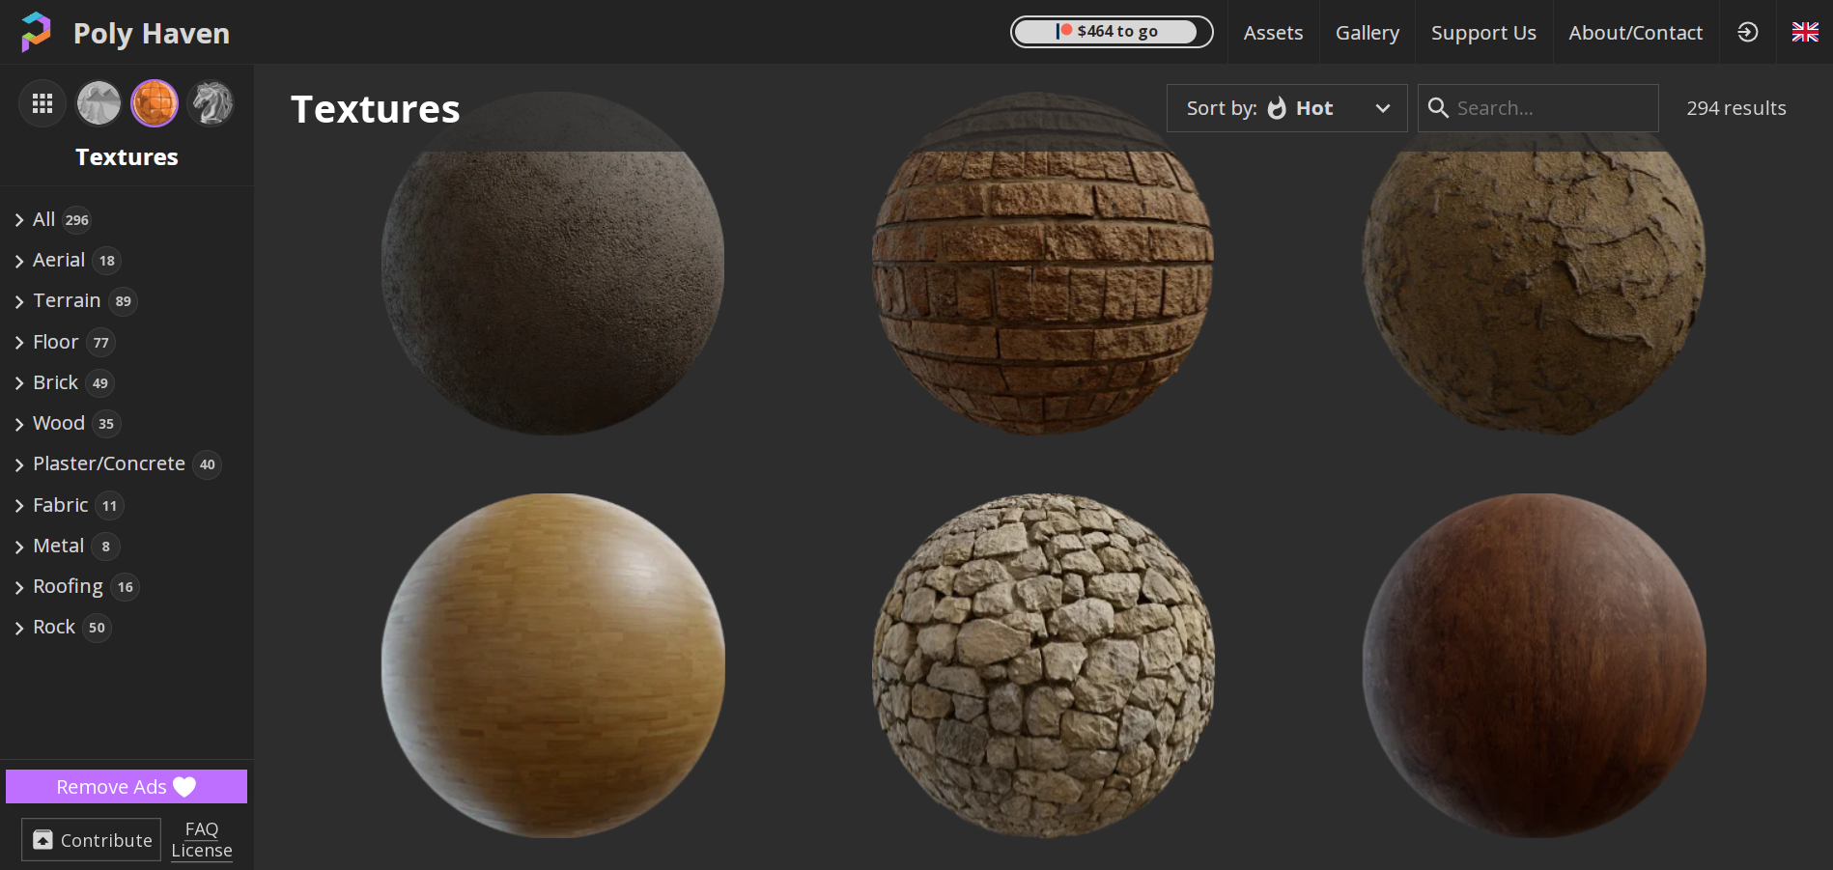The height and width of the screenshot is (870, 1833).
Task: Open the FAQ link
Action: 202,828
